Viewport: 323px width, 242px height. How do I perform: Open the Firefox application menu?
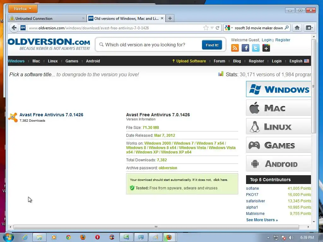pos(23,9)
